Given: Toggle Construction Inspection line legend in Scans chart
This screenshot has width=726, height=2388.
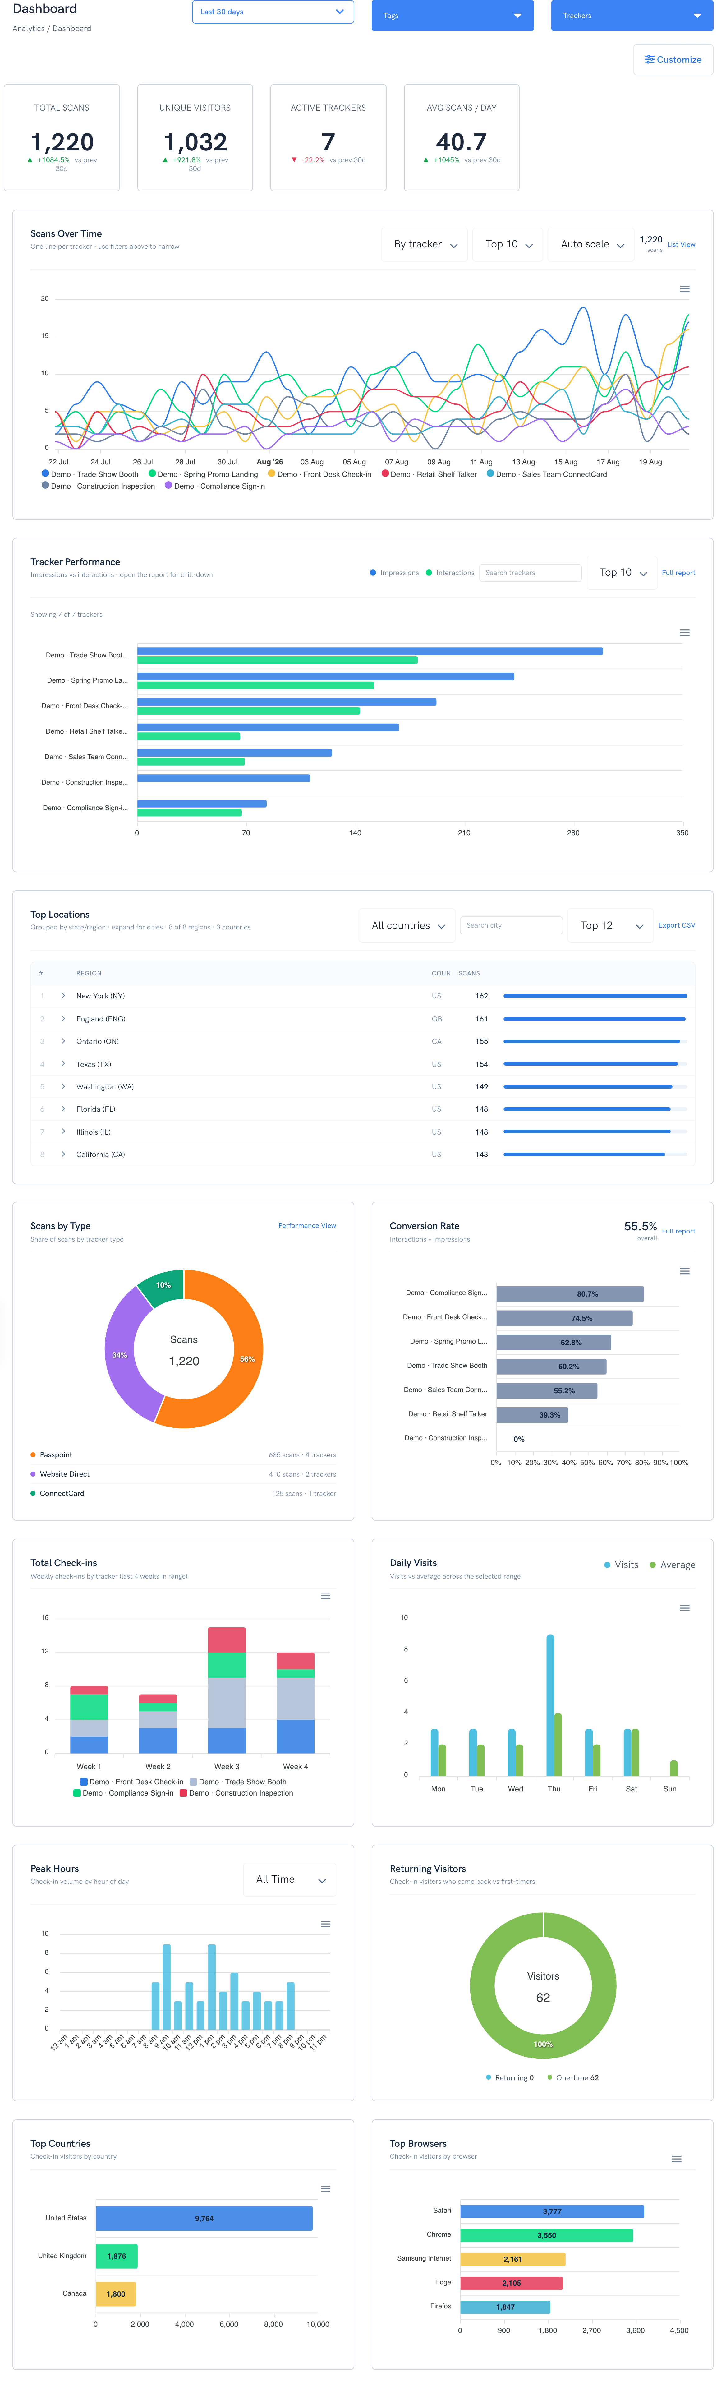Looking at the screenshot, I should coord(98,486).
